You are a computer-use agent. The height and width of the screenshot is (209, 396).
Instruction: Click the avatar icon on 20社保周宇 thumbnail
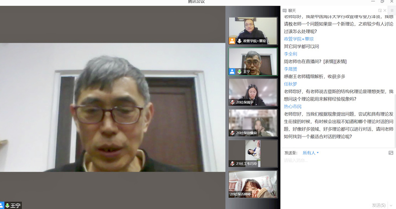click(x=232, y=102)
